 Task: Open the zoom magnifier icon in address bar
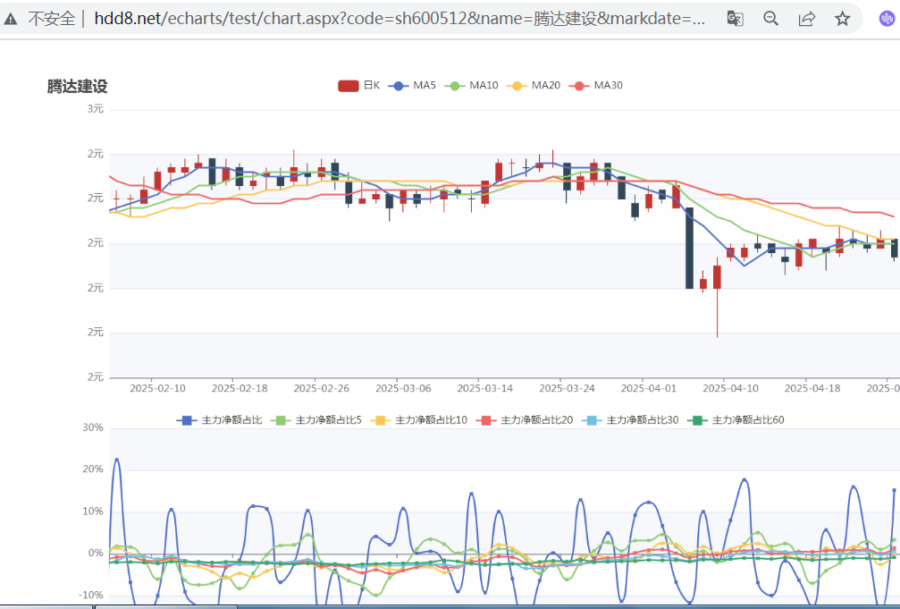pyautogui.click(x=771, y=19)
